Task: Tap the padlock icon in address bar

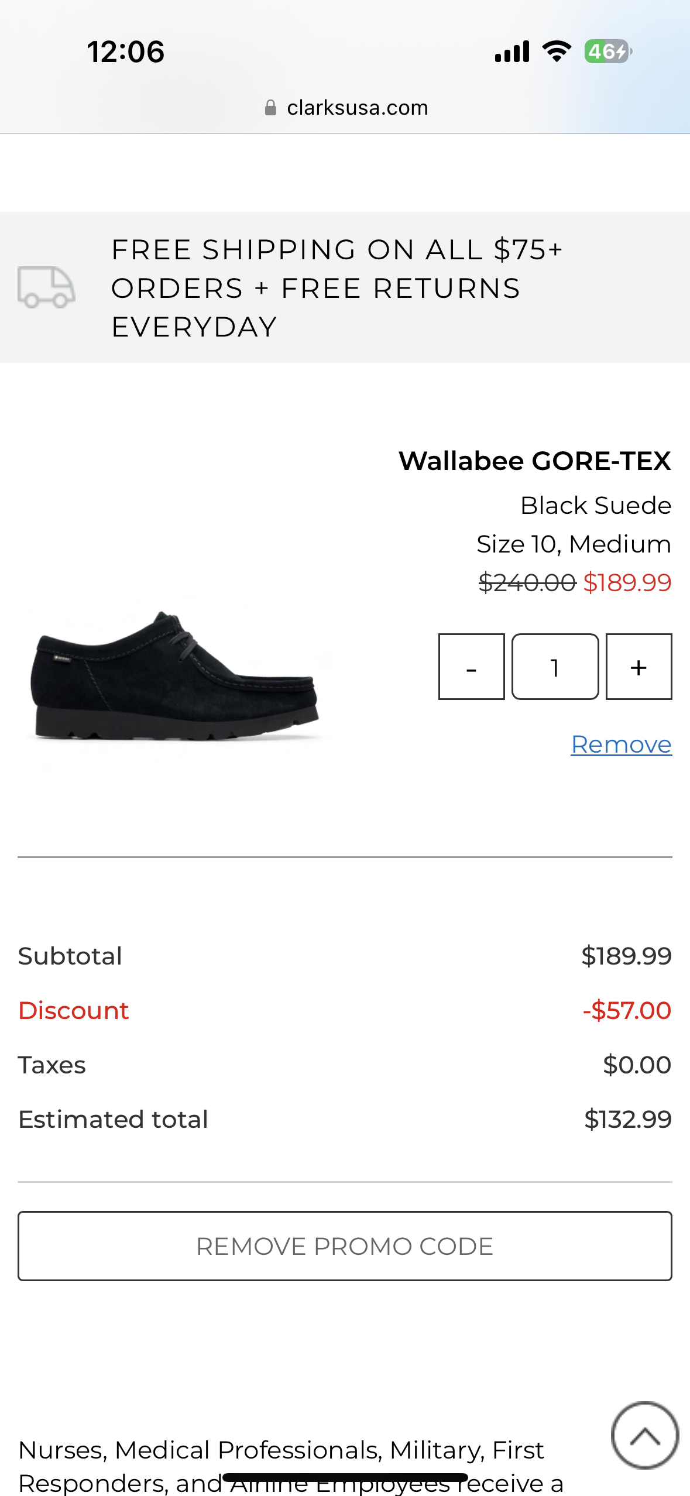Action: coord(270,108)
